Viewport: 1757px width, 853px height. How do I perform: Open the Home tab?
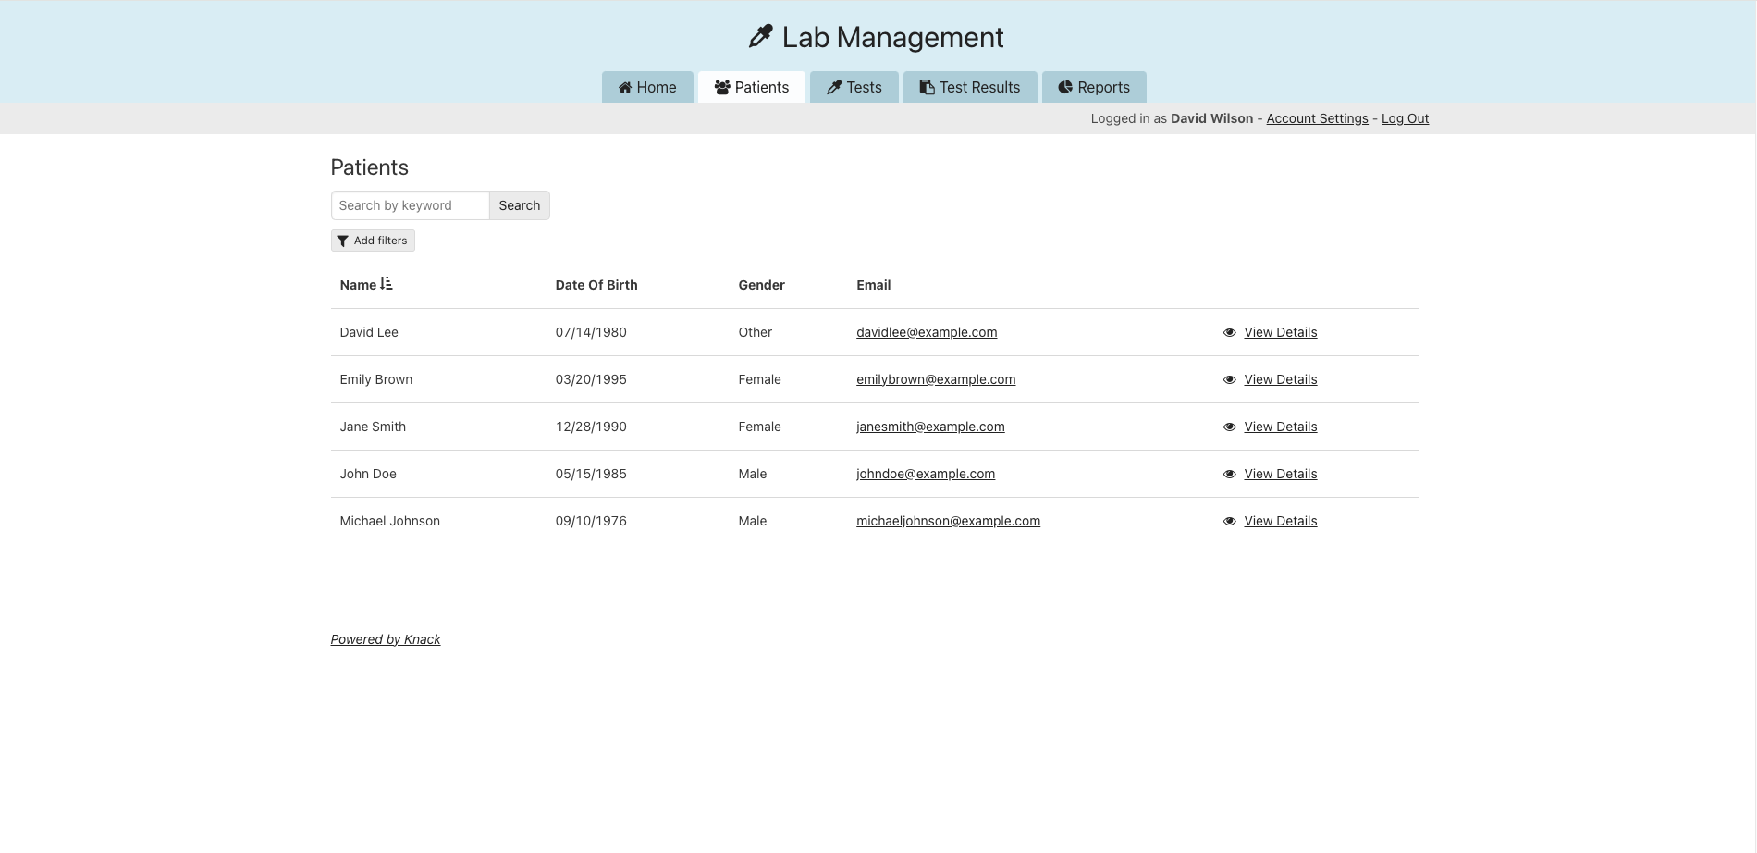click(x=647, y=87)
